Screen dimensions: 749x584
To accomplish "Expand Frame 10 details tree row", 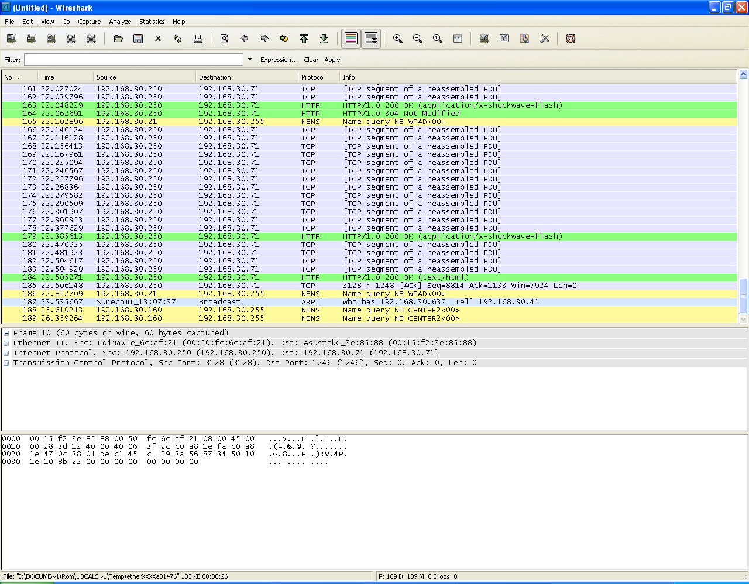I will click(6, 333).
